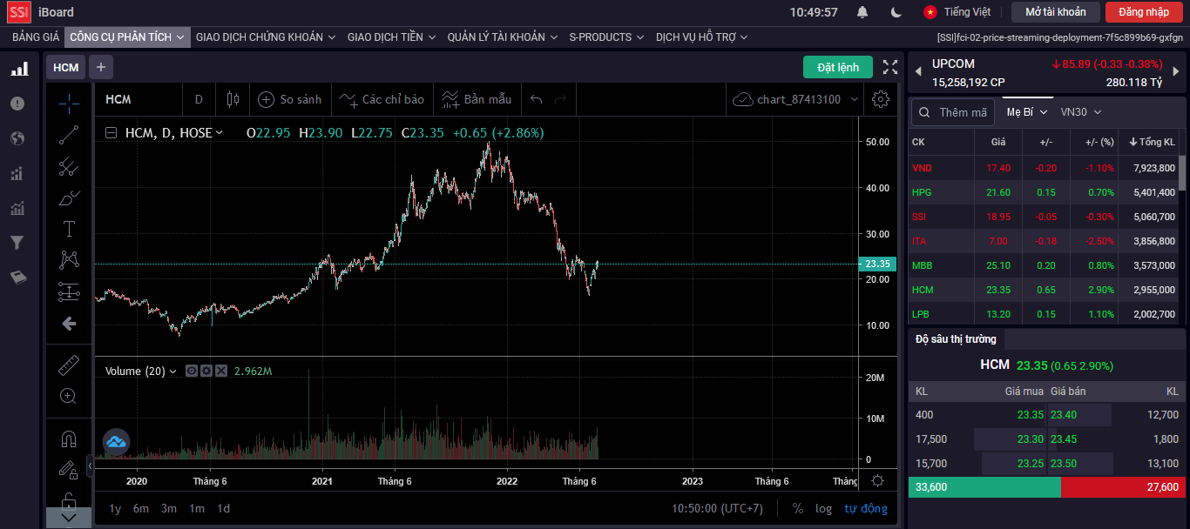Click Thêm mã search field
Viewport: 1190px width, 529px height.
[x=953, y=112]
